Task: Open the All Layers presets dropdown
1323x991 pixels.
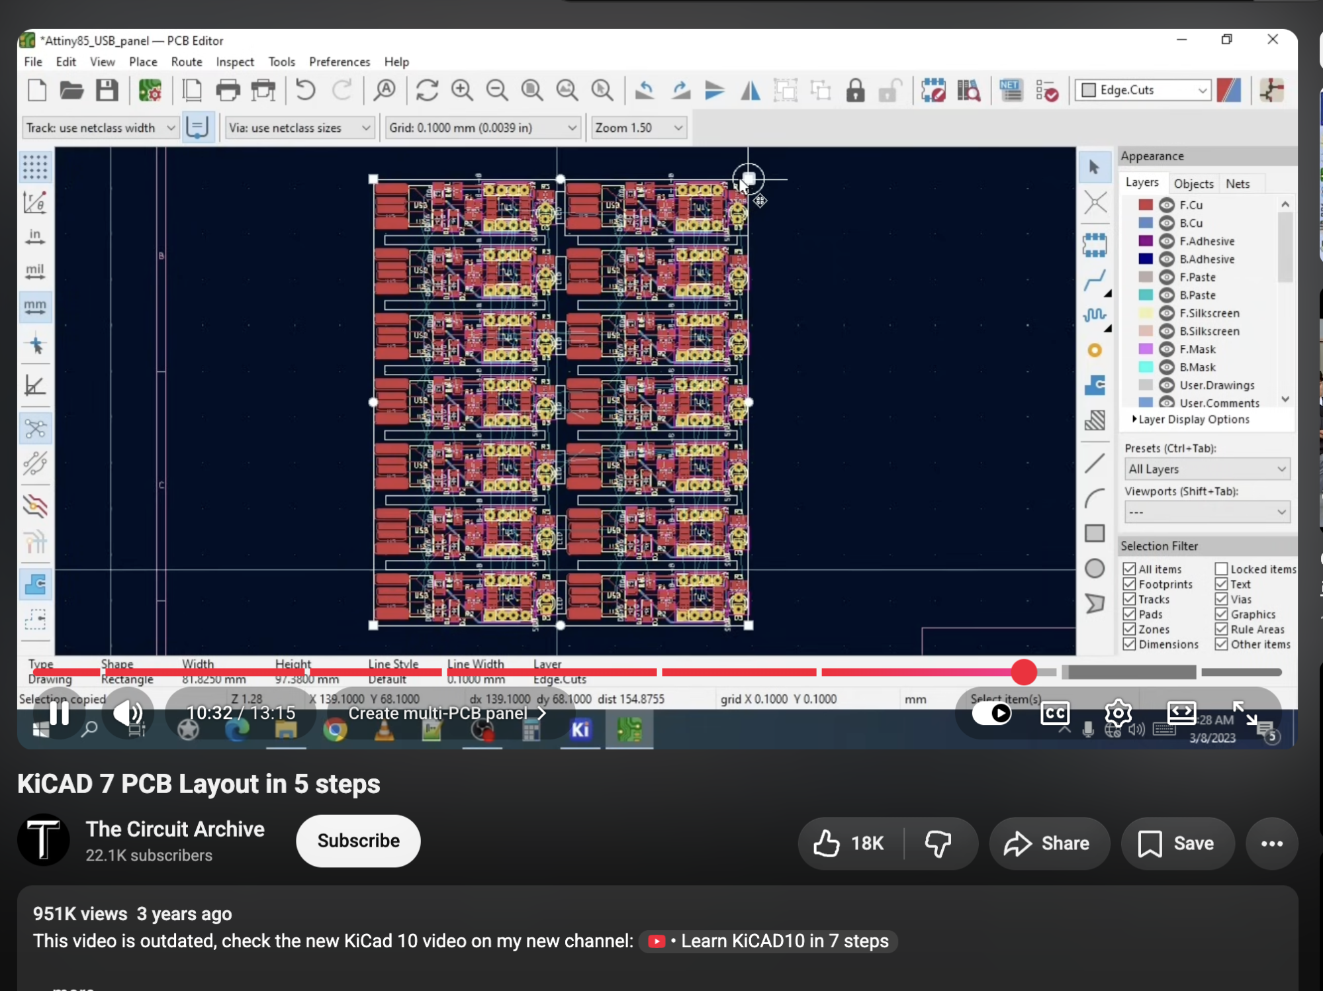Action: [1207, 469]
